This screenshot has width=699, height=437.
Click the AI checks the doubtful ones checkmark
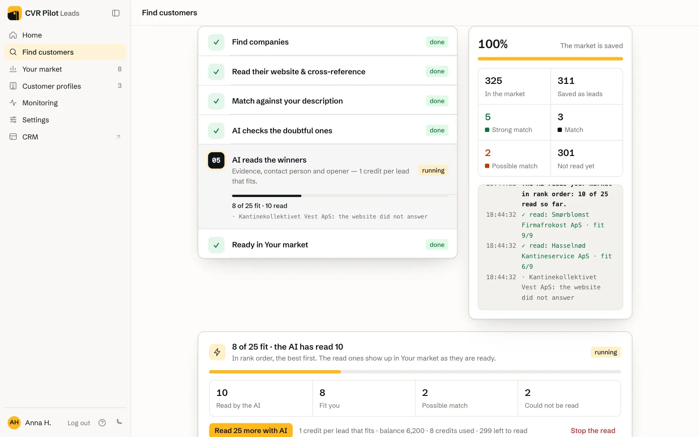[x=216, y=131]
